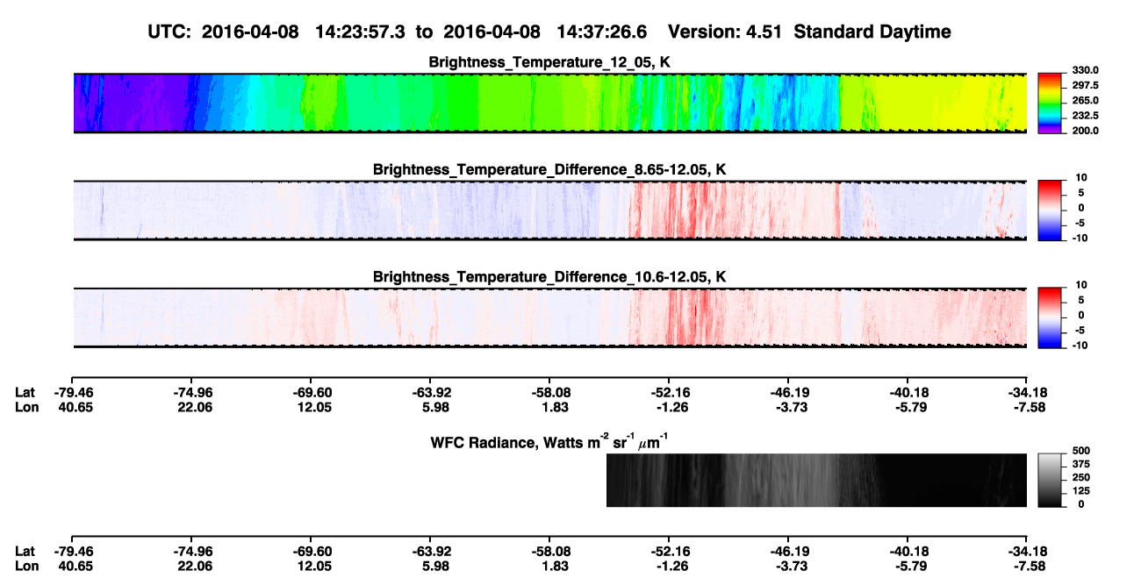The height and width of the screenshot is (585, 1141).
Task: Click the 330.0 colorbar tick label
Action: [x=1084, y=71]
